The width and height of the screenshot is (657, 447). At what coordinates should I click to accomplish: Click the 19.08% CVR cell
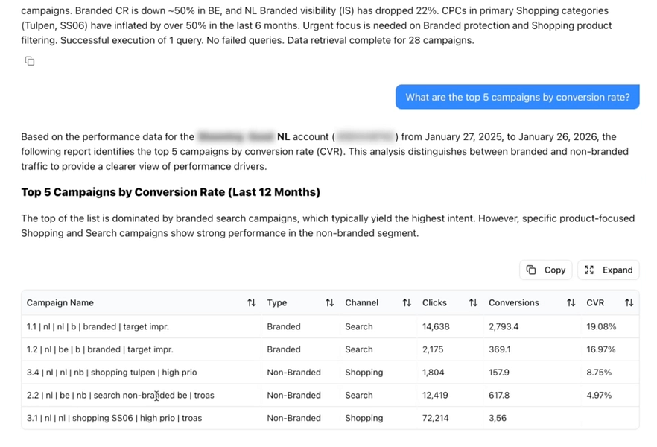[601, 326]
